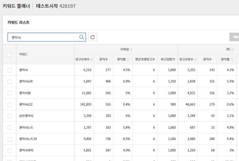Click the 0.4% click rate for 갤럭시s22
239x161 pixels.
tap(127, 104)
